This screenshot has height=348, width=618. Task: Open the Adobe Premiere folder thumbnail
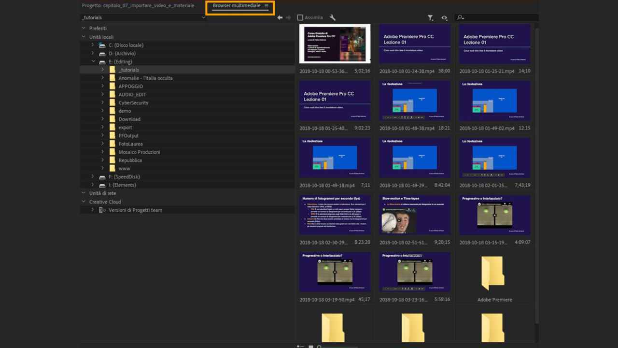tap(494, 274)
